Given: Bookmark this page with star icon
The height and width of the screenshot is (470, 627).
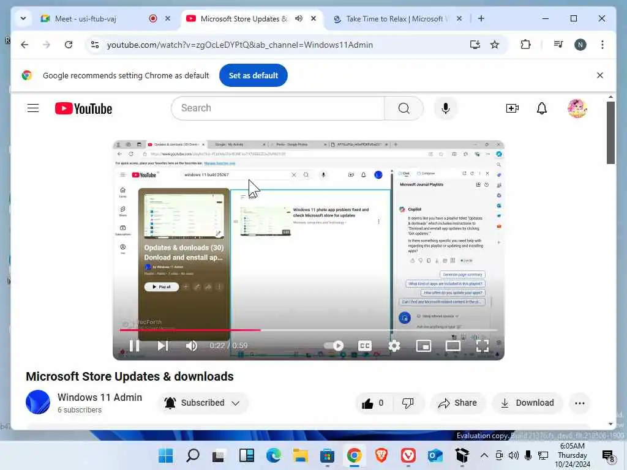Looking at the screenshot, I should 495,45.
